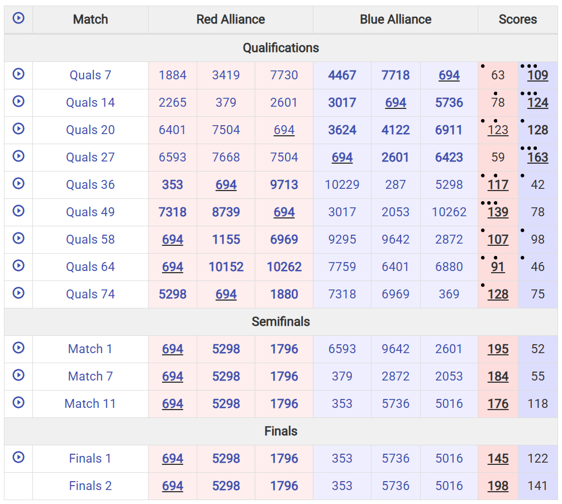The width and height of the screenshot is (562, 504).
Task: Open the Match 7 semifinal link
Action: (91, 376)
